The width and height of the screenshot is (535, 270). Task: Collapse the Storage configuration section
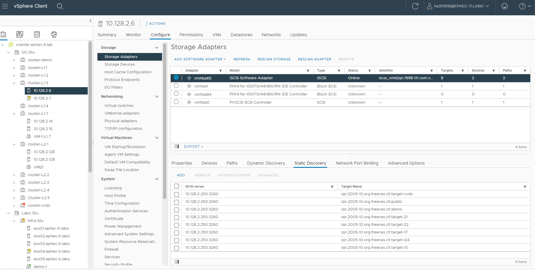pyautogui.click(x=157, y=48)
